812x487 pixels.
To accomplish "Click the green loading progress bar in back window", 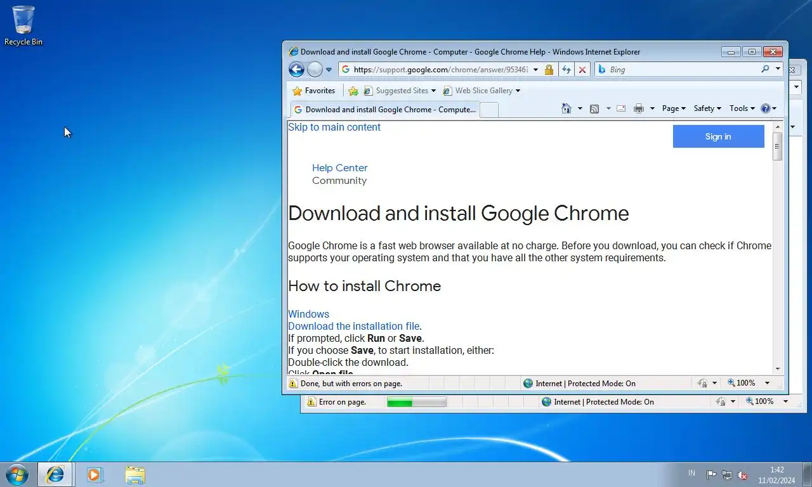I will coord(416,401).
